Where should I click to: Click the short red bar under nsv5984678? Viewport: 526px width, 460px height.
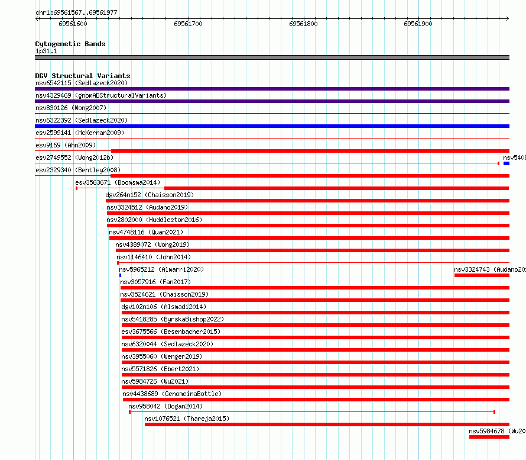tap(489, 437)
